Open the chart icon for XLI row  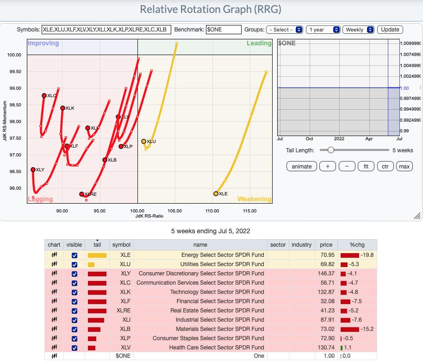pos(54,320)
